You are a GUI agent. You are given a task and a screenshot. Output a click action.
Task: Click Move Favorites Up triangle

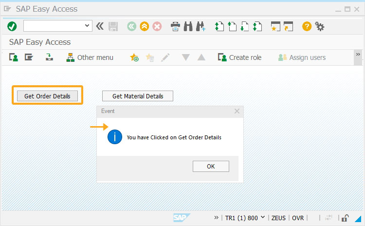[x=201, y=57]
